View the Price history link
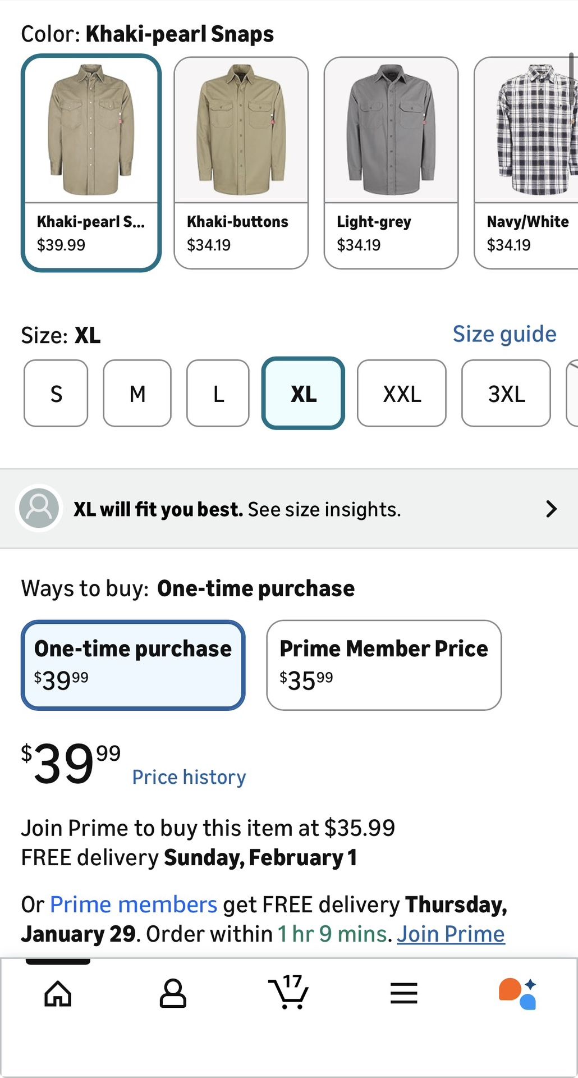Viewport: 578px width, 1078px height. [x=189, y=777]
